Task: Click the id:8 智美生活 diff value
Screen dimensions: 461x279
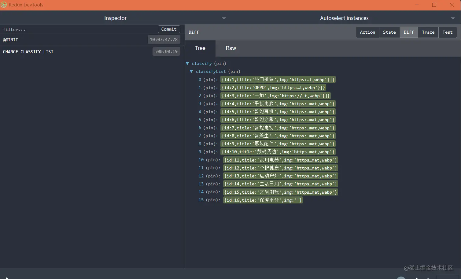Action: coord(278,136)
